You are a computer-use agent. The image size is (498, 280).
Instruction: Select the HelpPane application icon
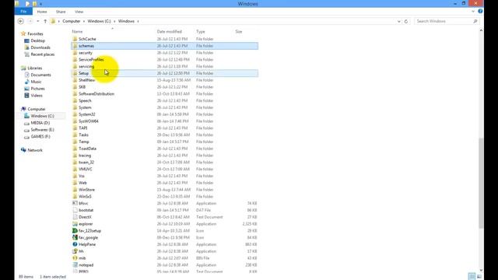75,244
